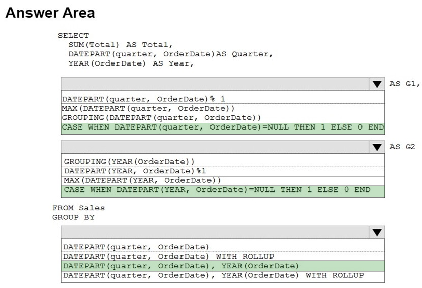Click the FROM Sales text line
Screen dimensions: 422x288
[79, 208]
